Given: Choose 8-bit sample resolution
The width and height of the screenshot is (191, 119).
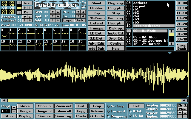Looking at the screenshot, I should [135, 111].
